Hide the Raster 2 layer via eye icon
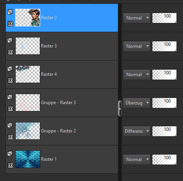The height and width of the screenshot is (181, 183). 10,24
